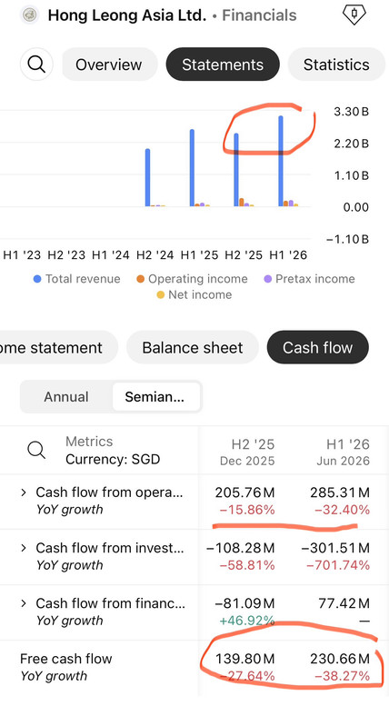Select the Cash flow pill
The height and width of the screenshot is (726, 389).
(318, 348)
